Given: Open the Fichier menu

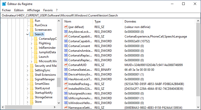Looking at the screenshot, I should click(7, 10).
